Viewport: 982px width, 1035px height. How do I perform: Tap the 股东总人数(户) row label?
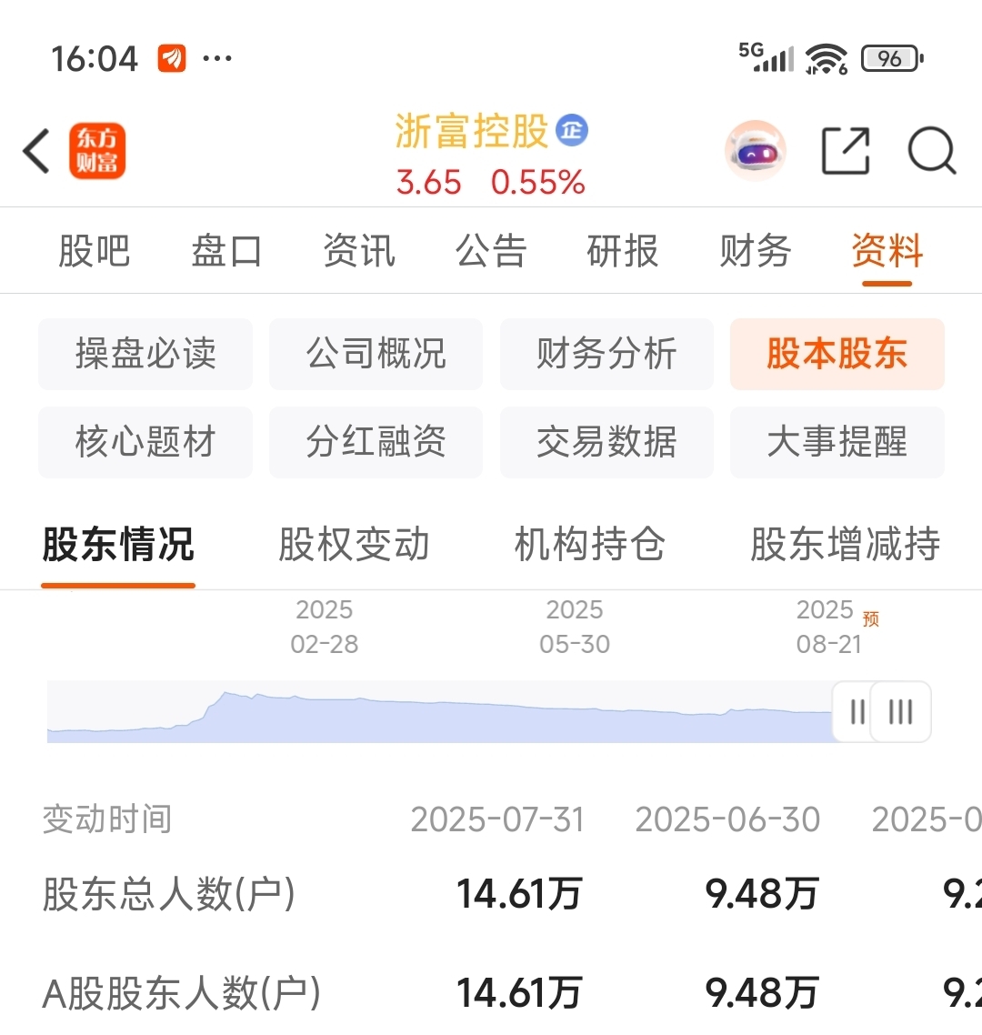168,894
